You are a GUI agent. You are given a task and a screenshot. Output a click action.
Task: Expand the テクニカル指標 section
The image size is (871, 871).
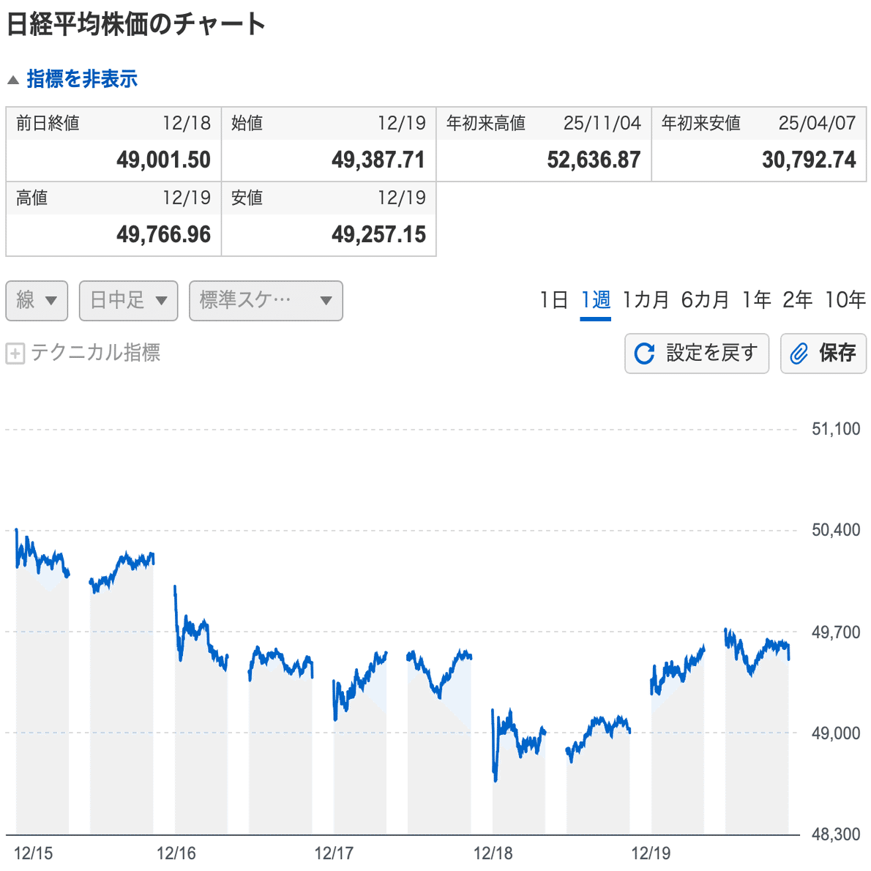click(x=95, y=353)
